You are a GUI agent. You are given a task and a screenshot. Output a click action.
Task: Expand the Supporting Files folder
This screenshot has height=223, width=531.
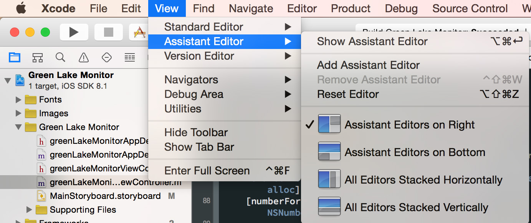29,210
